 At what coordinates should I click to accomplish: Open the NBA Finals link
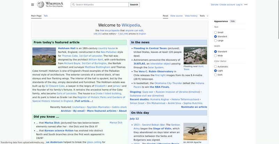point(159,87)
